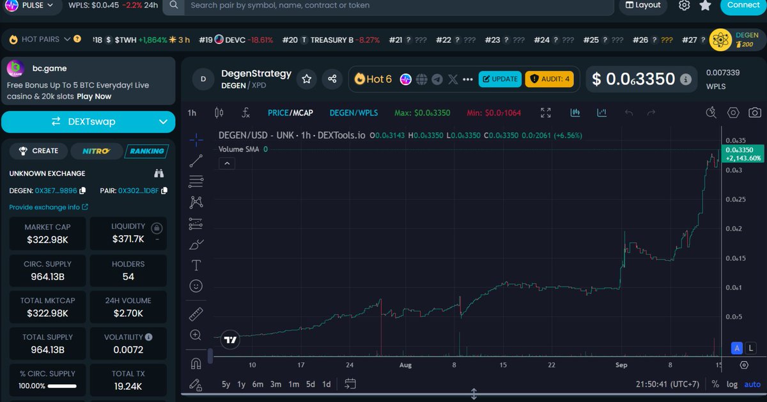Follow the Provide exchange info link
This screenshot has width=767, height=402.
coord(49,207)
